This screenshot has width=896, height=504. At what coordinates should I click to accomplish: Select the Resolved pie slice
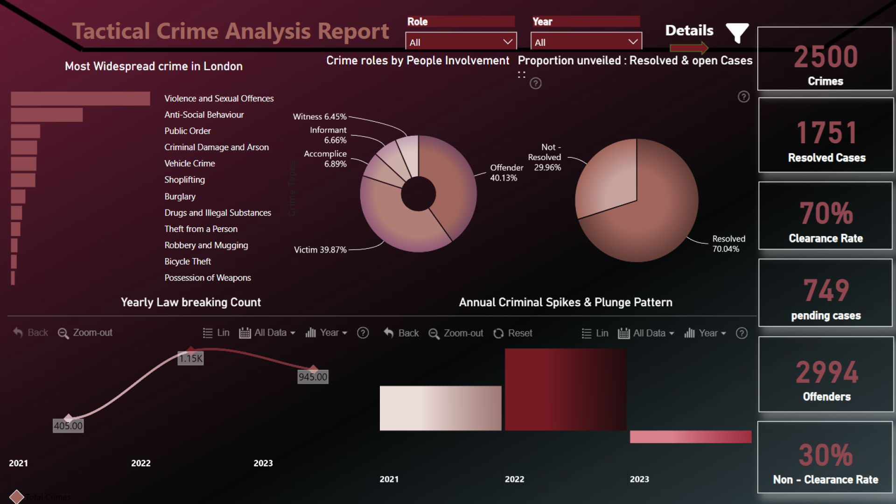[653, 219]
